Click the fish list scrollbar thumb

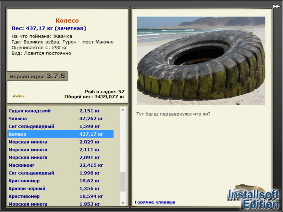click(123, 182)
